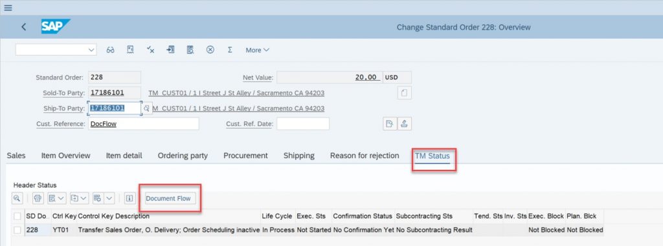
Task: Open the Shipping tab
Action: pyautogui.click(x=299, y=156)
